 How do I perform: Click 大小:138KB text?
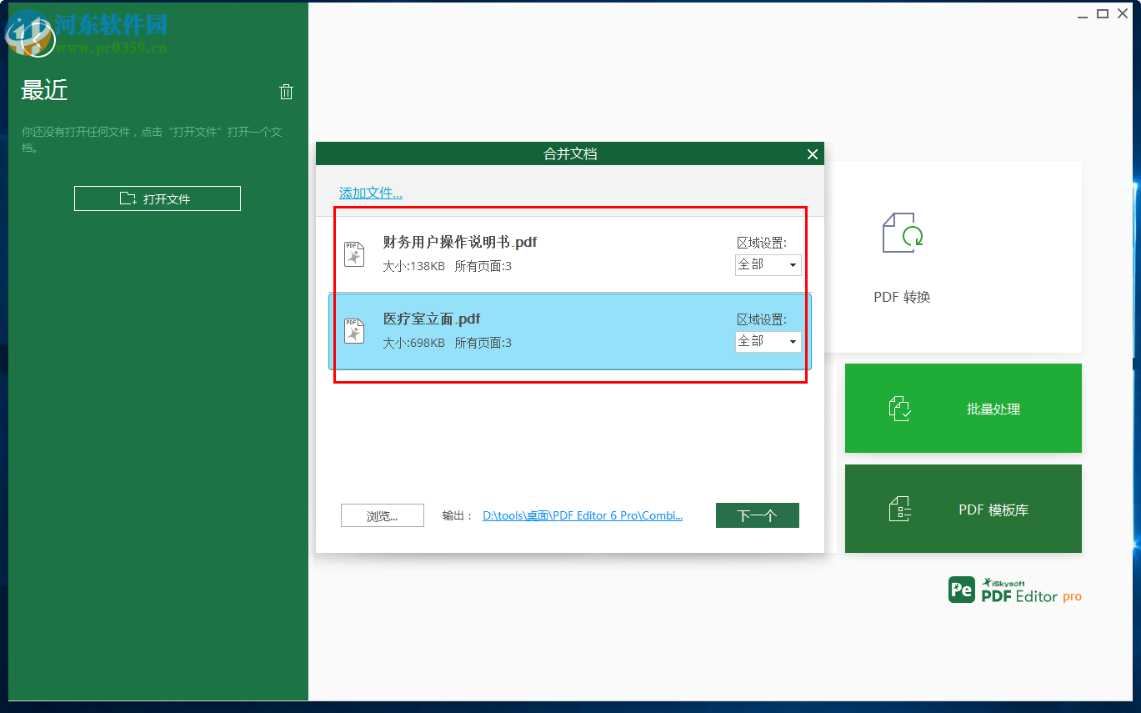413,266
